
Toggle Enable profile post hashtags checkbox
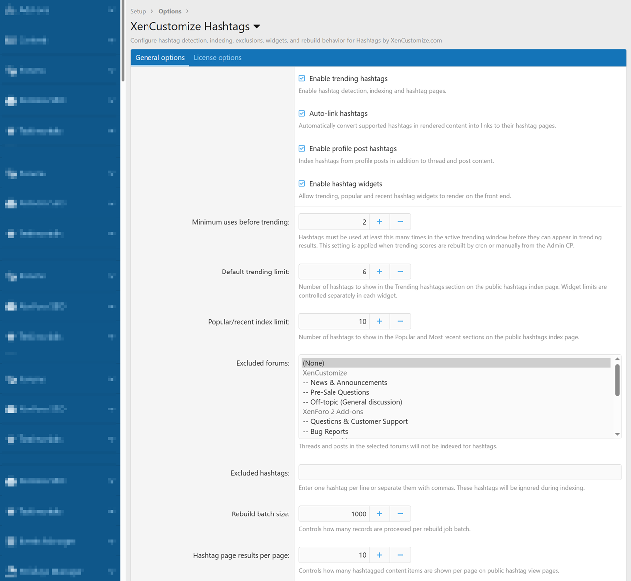click(302, 148)
